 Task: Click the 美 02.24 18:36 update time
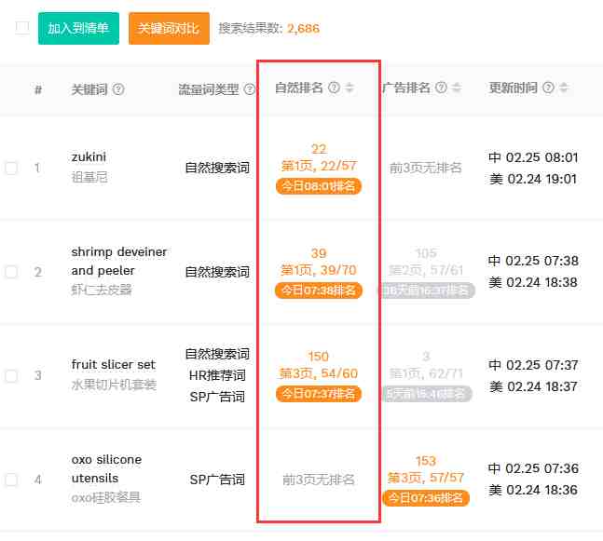coord(533,491)
